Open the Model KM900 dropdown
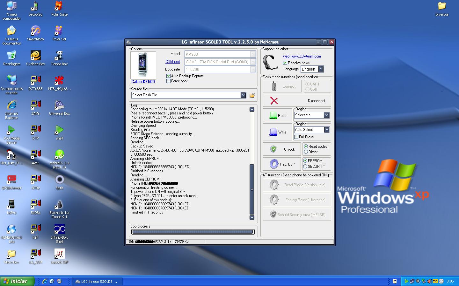Image resolution: width=459 pixels, height=286 pixels. pyautogui.click(x=253, y=54)
